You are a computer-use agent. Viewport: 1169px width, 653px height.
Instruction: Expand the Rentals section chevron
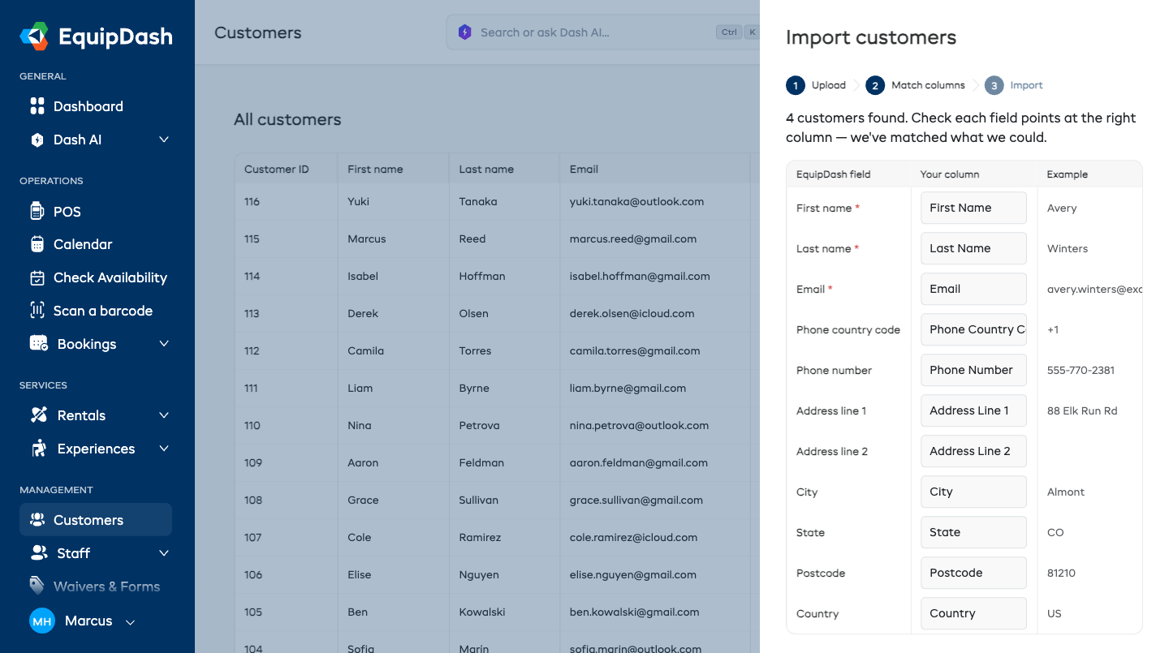point(164,415)
